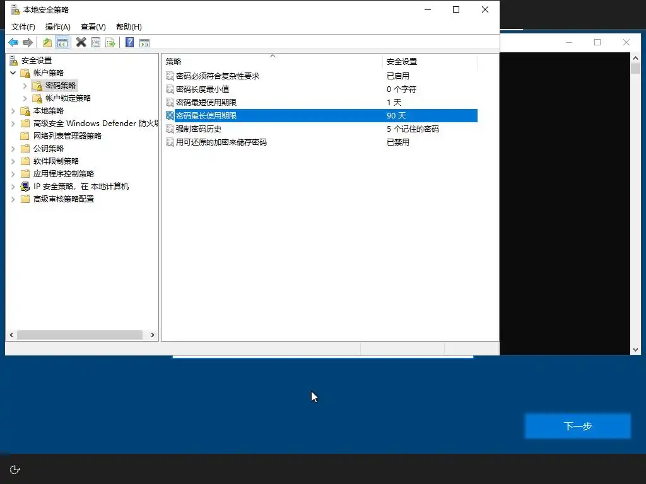Expand the 软件限制策略 tree node
Screen dimensions: 646x484
coord(13,161)
